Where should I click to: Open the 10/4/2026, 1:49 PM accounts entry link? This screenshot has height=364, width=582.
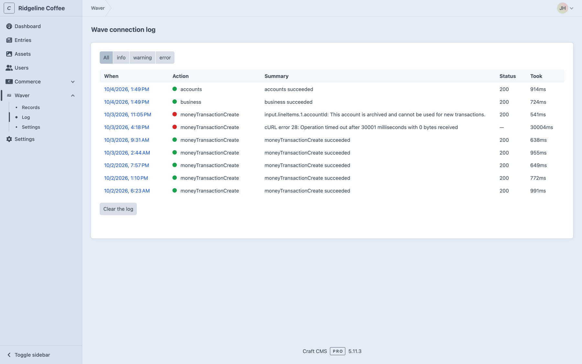(126, 89)
